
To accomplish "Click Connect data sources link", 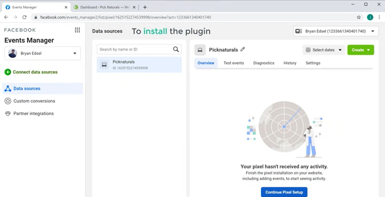I will 35,72.
